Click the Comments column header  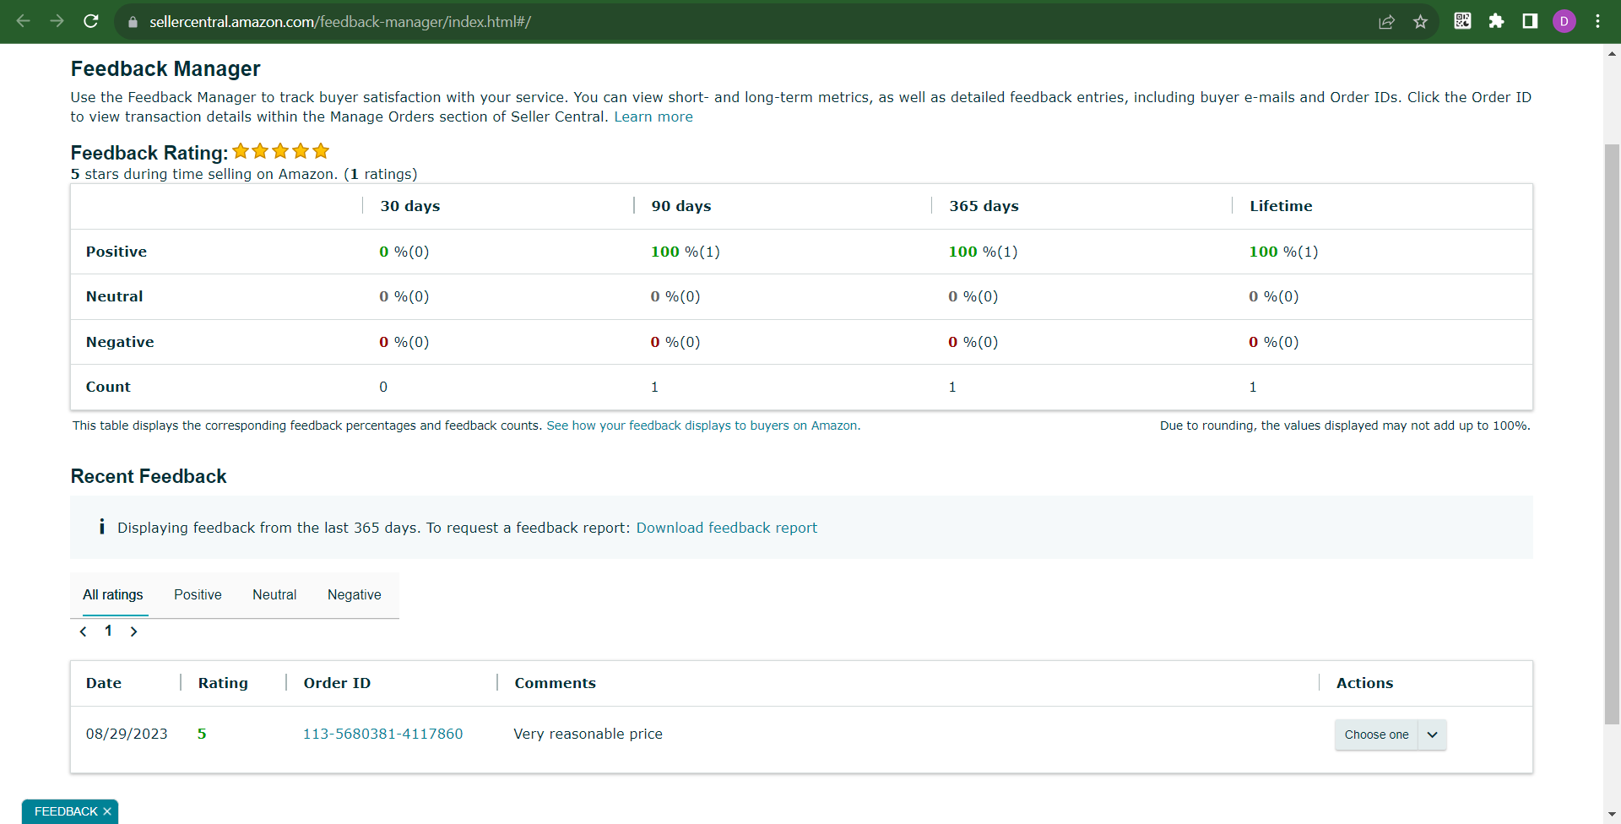[x=555, y=683]
